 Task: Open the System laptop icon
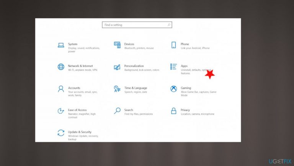(61, 45)
